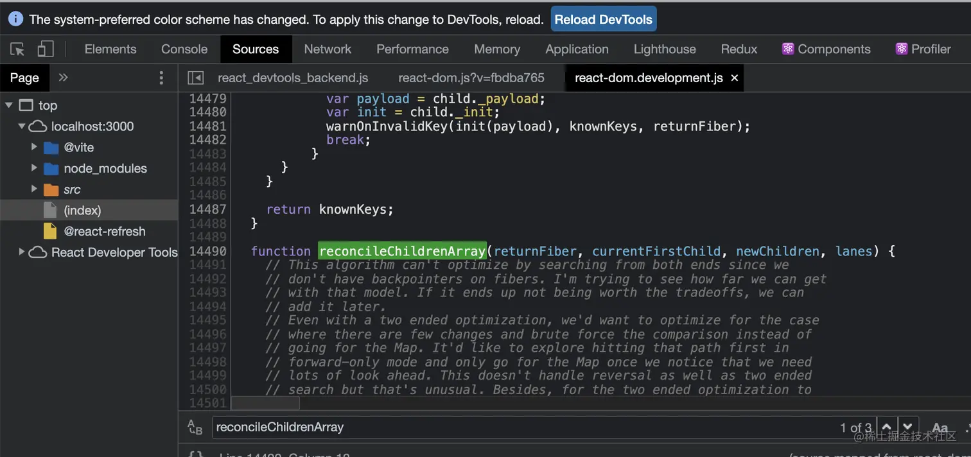
Task: Switch to react_devtools_backend.js file tab
Action: pyautogui.click(x=293, y=78)
